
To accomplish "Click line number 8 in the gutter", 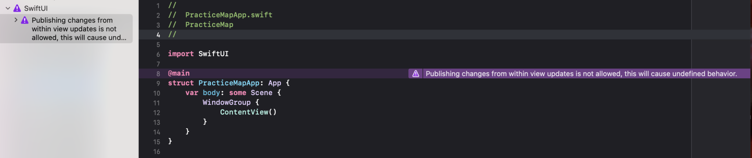I will tap(158, 74).
